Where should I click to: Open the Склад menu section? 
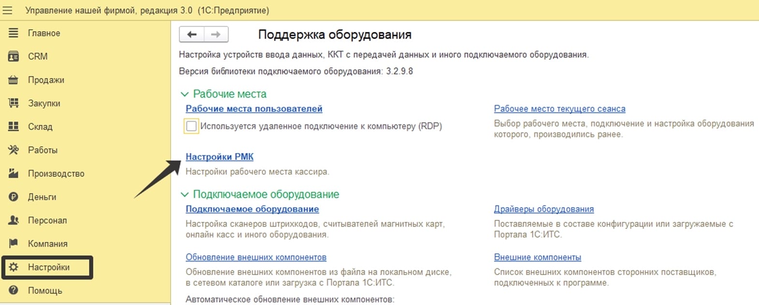click(x=40, y=126)
